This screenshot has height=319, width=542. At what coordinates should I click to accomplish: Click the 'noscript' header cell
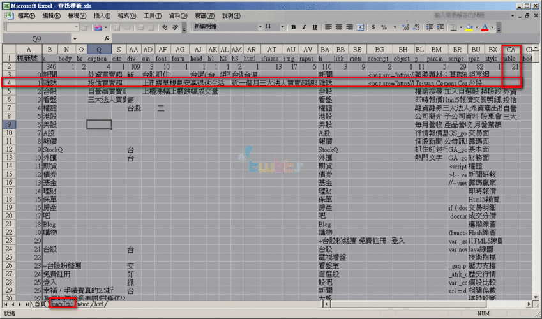[380, 59]
